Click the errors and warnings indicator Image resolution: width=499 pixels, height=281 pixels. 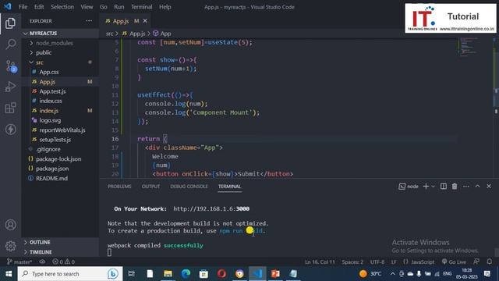[x=64, y=262]
